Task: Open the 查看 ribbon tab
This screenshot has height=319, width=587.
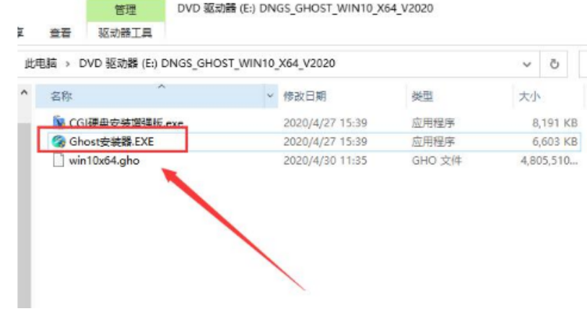Action: 60,33
